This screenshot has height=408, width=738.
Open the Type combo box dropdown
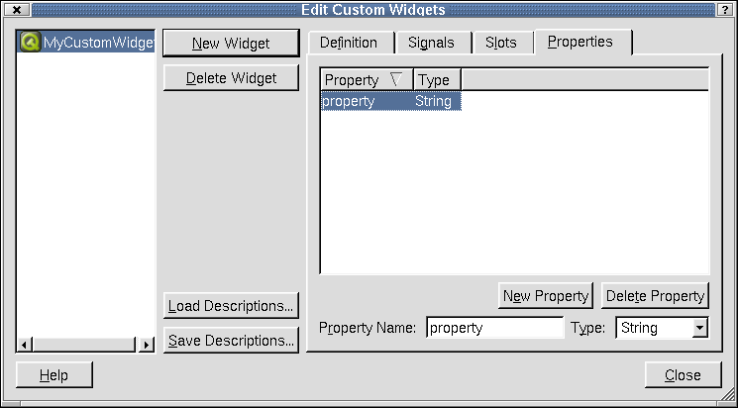click(699, 328)
